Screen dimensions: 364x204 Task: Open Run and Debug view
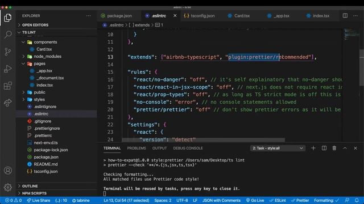point(7,69)
